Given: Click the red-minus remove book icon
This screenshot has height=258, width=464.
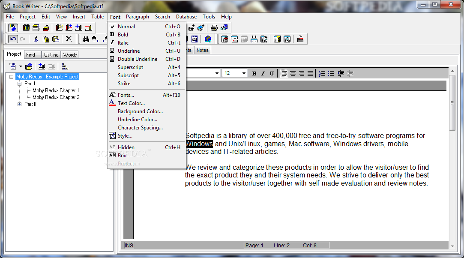Looking at the screenshot, I should [x=89, y=28].
